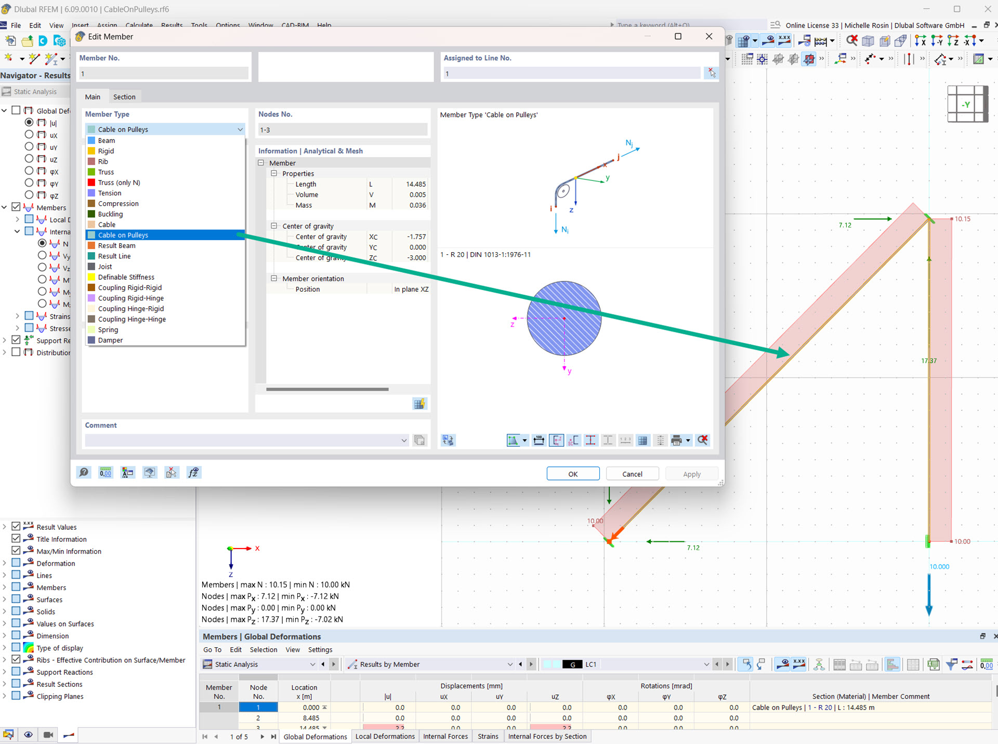Click the formula fx icon
998x744 pixels.
193,473
